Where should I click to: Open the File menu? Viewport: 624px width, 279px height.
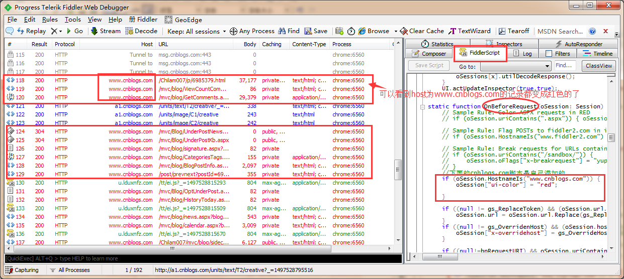(x=12, y=20)
